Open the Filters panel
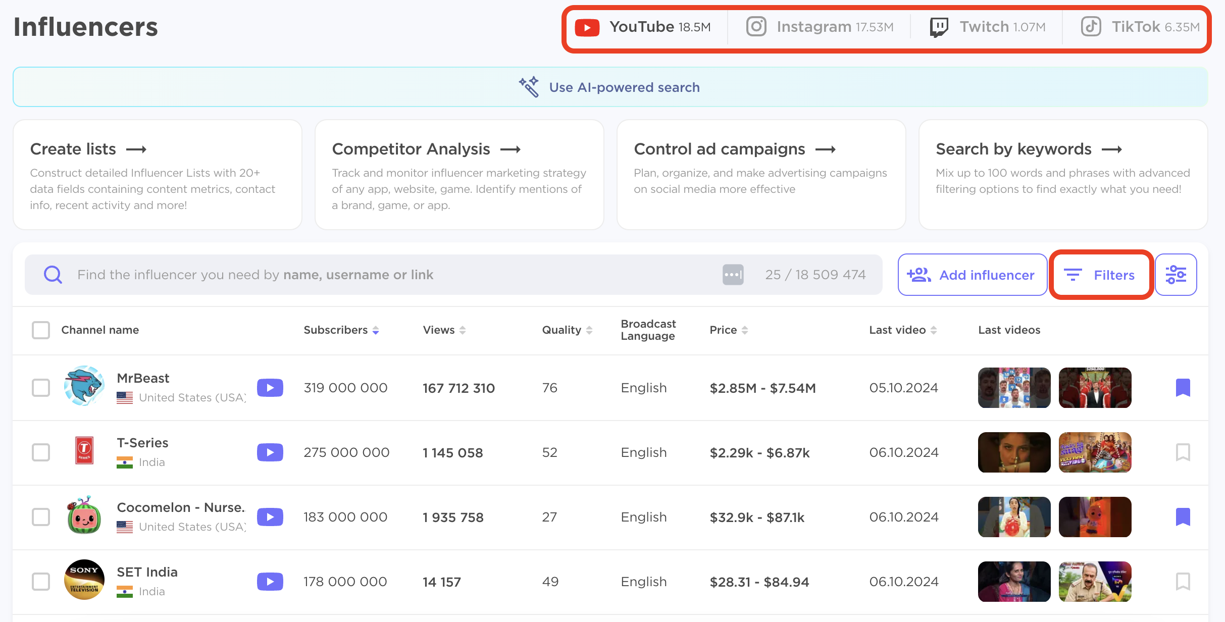The width and height of the screenshot is (1225, 622). coord(1101,275)
